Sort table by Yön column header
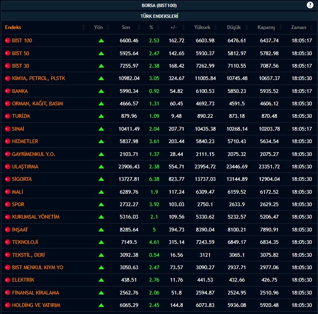The height and width of the screenshot is (314, 318). [98, 27]
